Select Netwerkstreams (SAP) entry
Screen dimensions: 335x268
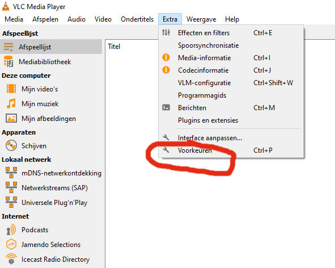(51, 187)
